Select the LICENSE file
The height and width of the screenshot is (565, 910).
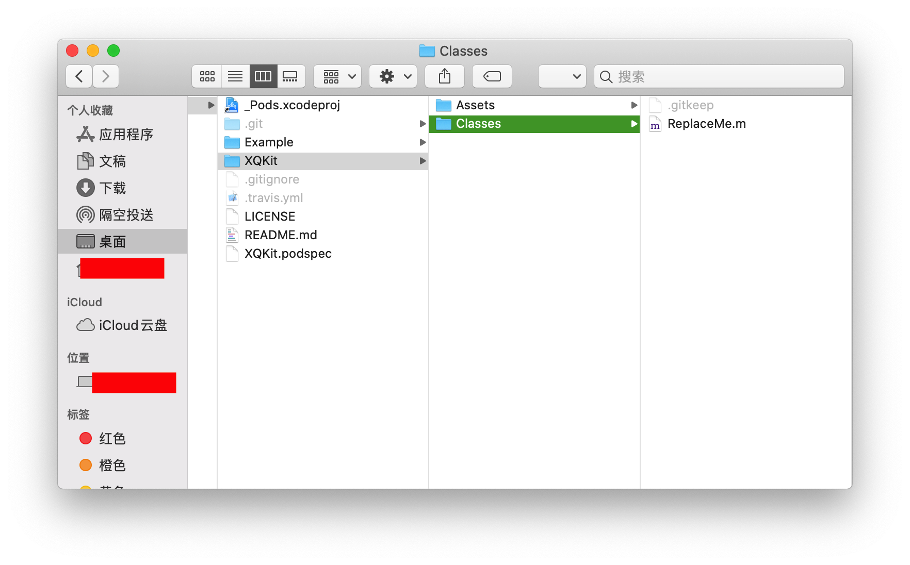point(323,217)
